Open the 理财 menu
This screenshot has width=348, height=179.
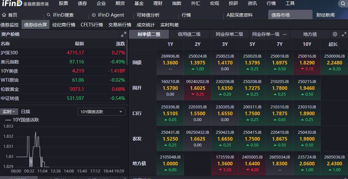point(158,3)
